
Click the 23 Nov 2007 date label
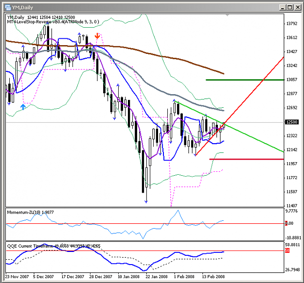coord(17,277)
